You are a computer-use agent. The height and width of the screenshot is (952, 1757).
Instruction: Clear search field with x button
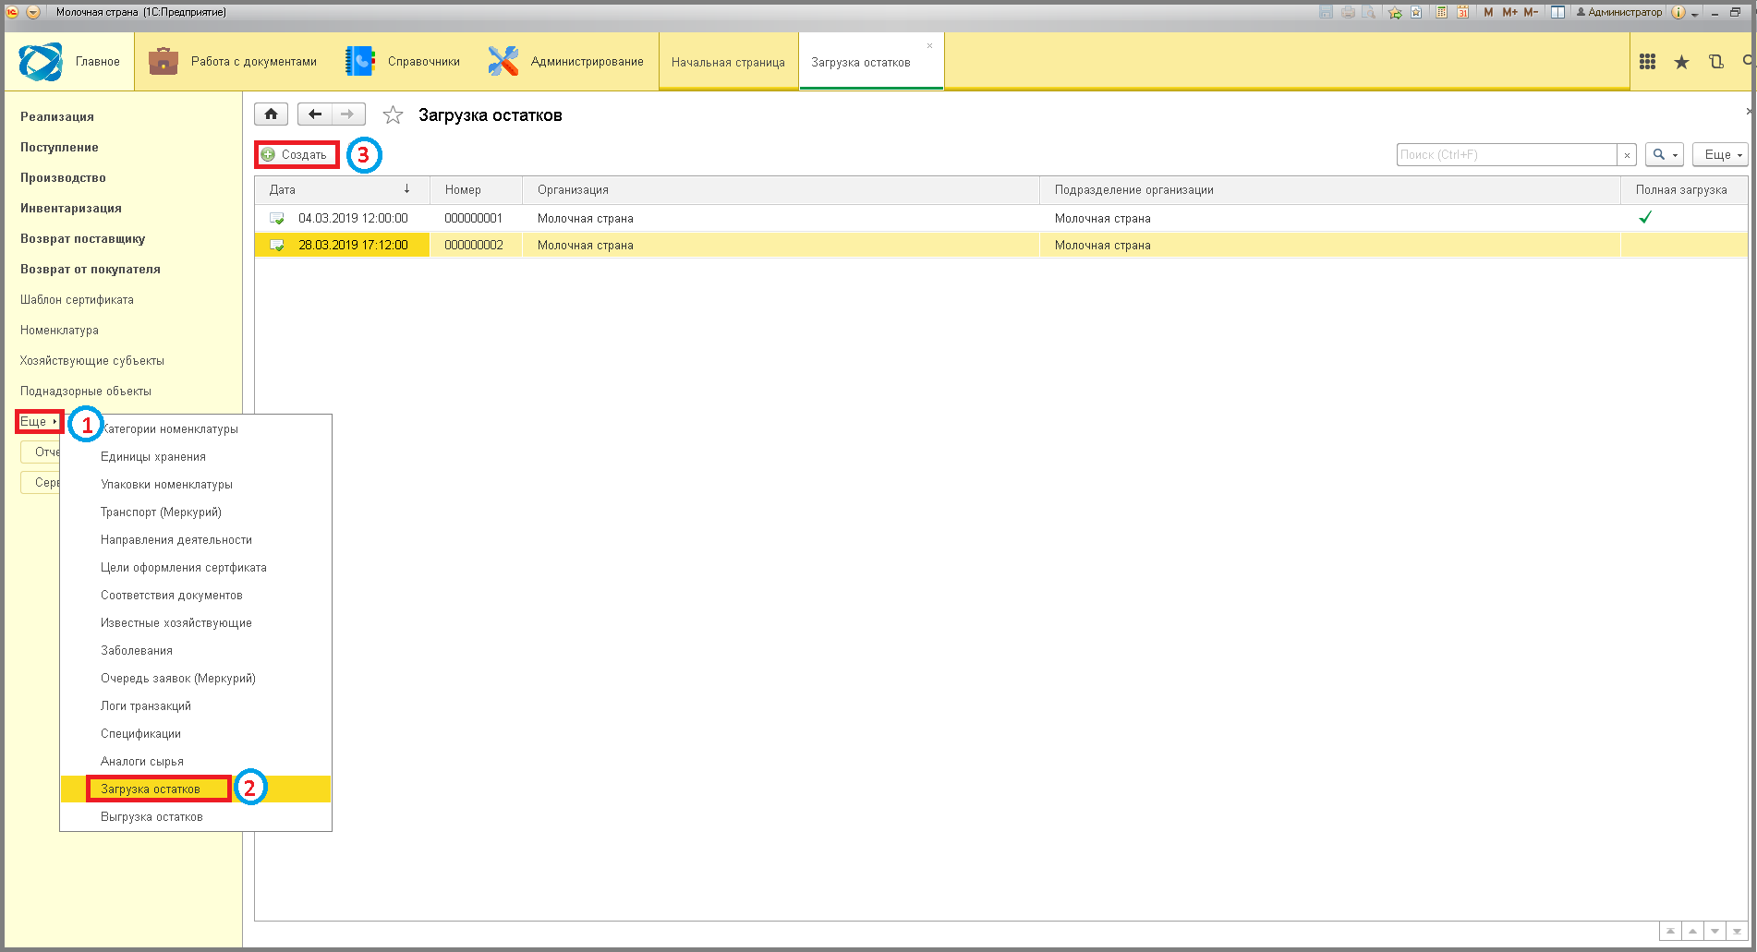[1627, 155]
